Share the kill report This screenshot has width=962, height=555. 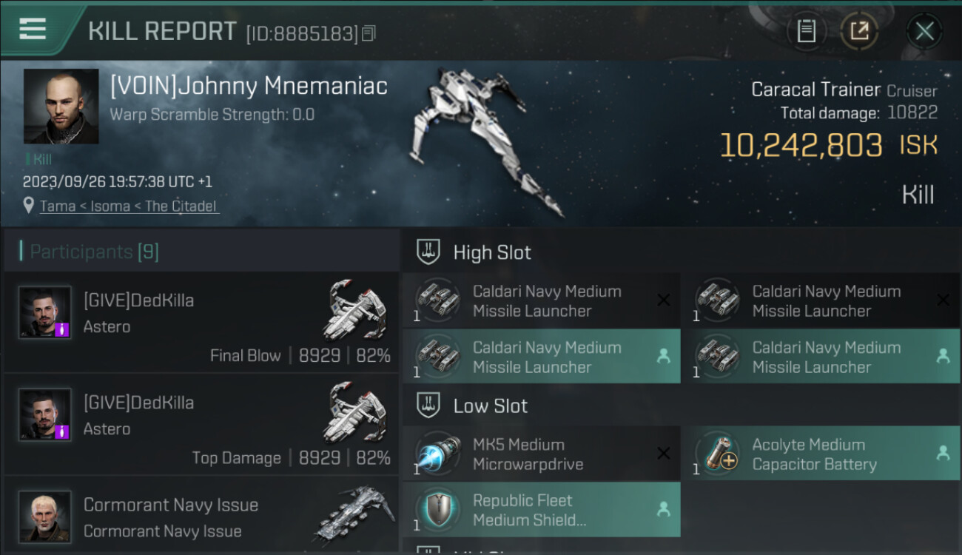coord(859,31)
